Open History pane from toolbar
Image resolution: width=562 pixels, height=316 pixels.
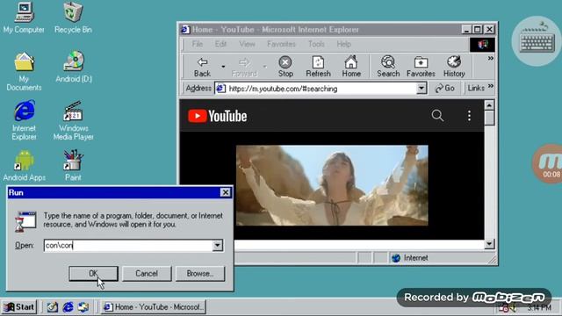[x=454, y=67]
